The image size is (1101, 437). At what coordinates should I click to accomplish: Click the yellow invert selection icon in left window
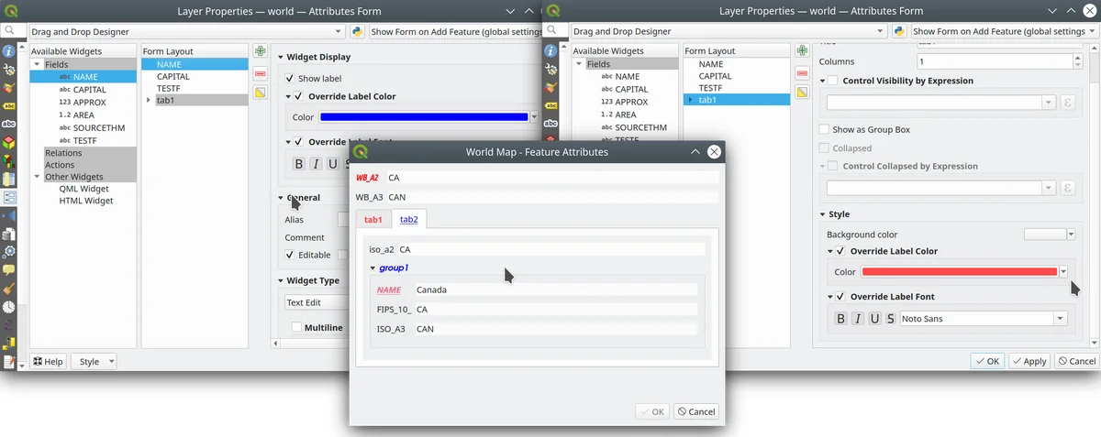[261, 93]
